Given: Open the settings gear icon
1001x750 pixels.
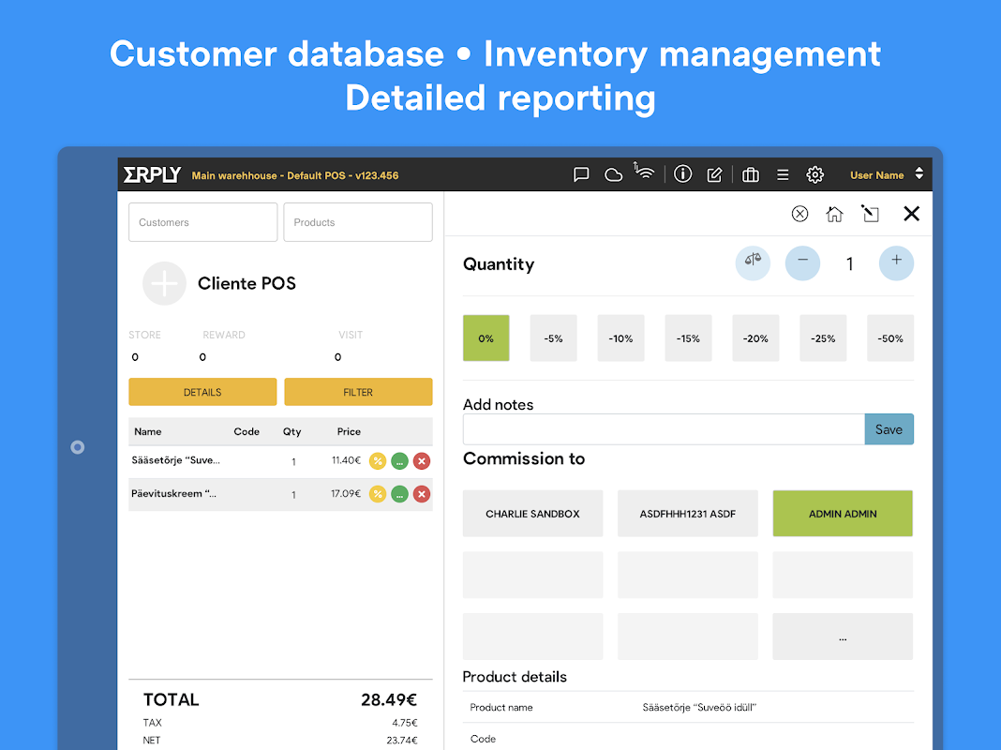Looking at the screenshot, I should coord(814,174).
